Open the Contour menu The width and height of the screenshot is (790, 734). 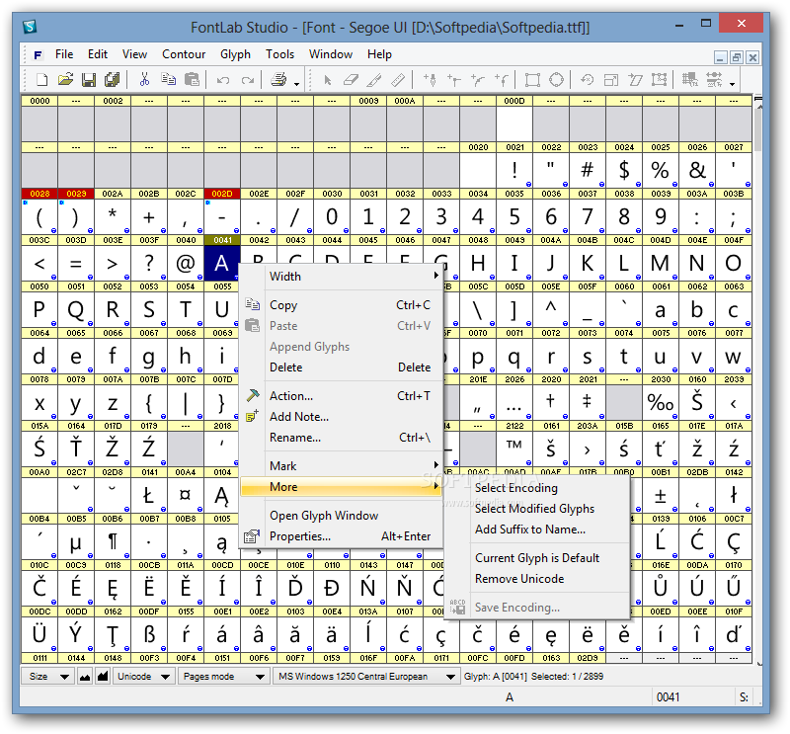184,54
